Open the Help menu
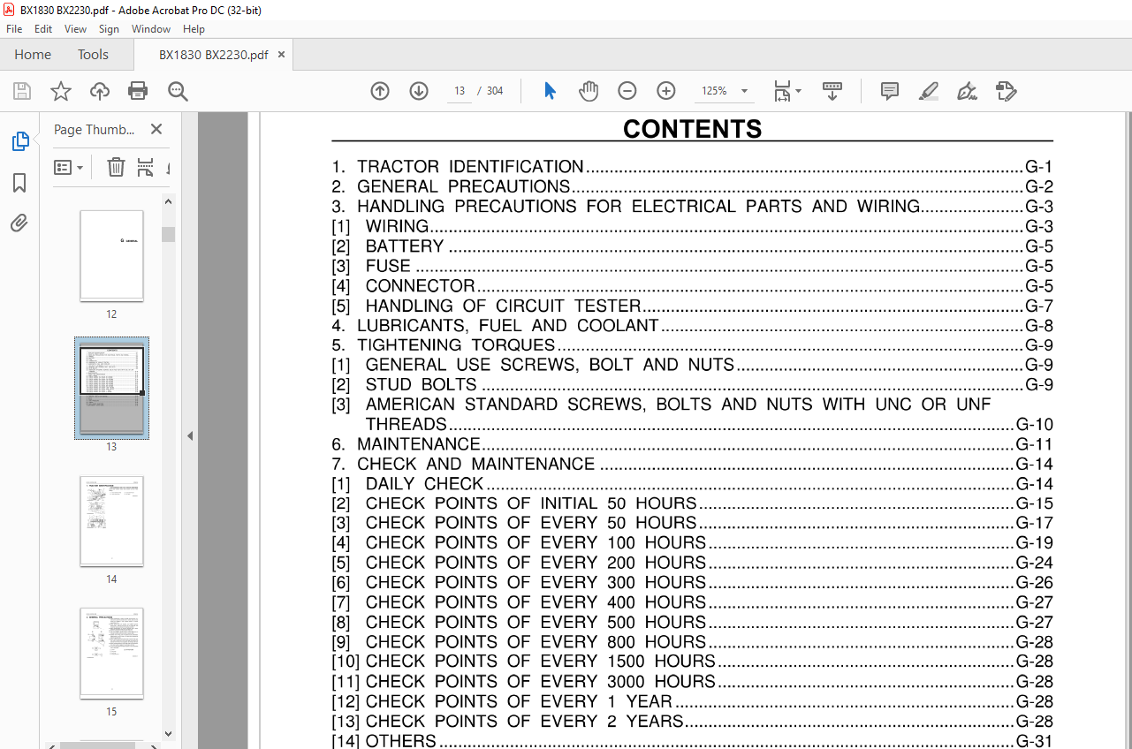Screen dimensions: 1132x749 click(194, 29)
